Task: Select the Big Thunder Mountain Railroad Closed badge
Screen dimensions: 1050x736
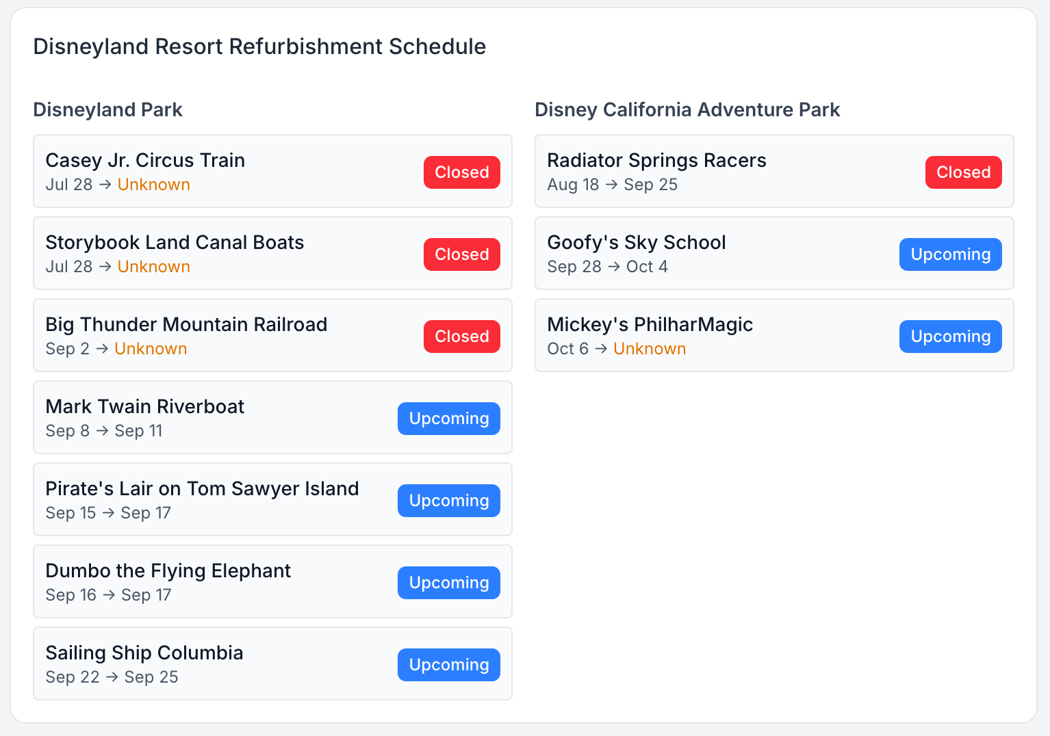Action: point(462,337)
